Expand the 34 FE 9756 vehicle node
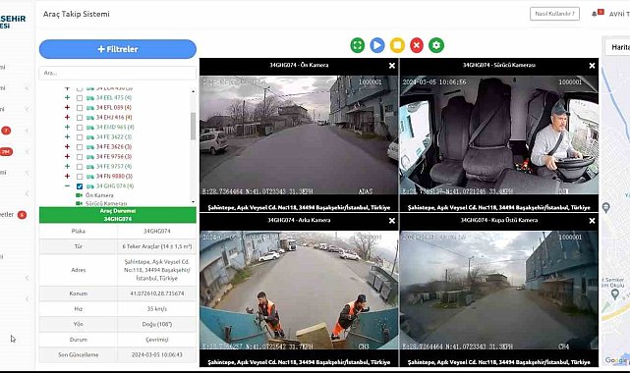This screenshot has width=630, height=373. tap(67, 156)
